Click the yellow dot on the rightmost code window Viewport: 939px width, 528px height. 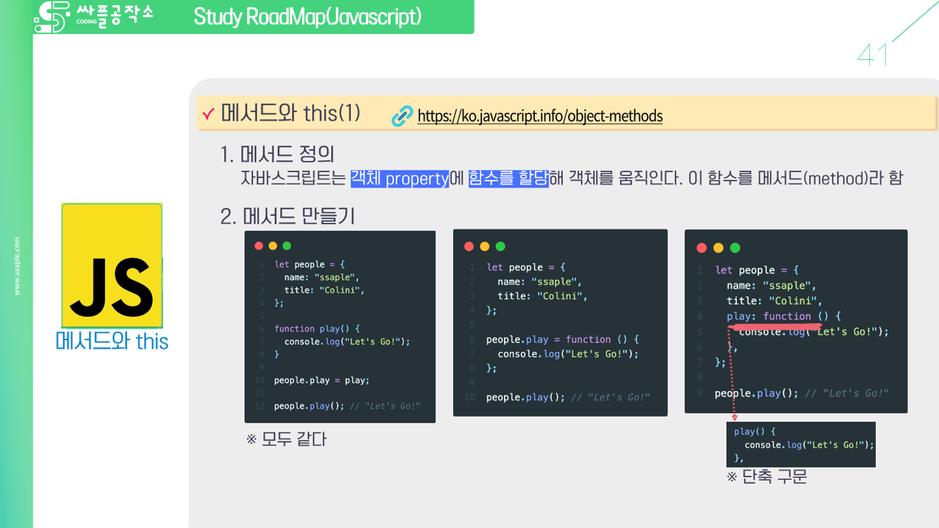pyautogui.click(x=718, y=247)
